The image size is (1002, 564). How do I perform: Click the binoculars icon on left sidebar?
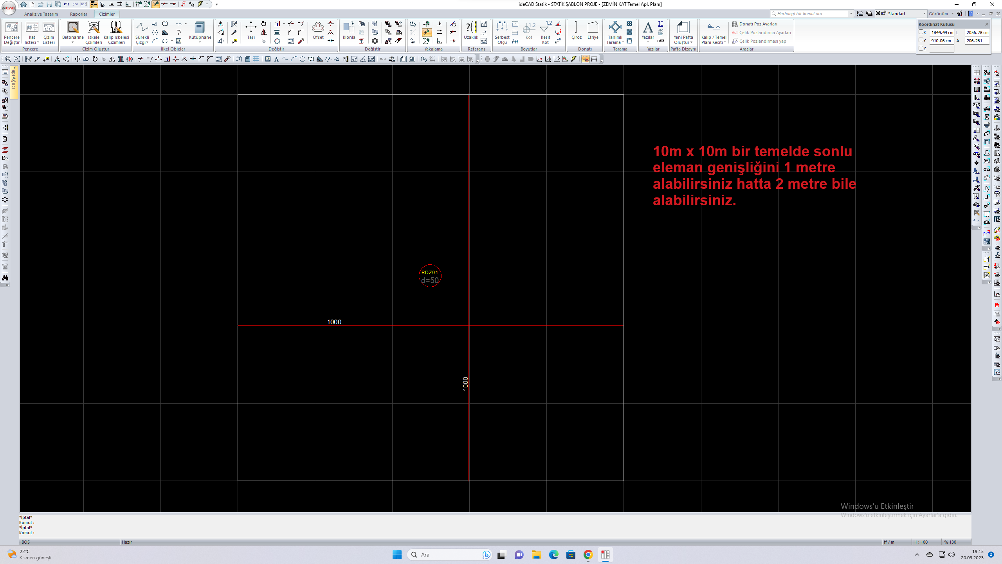(x=5, y=278)
